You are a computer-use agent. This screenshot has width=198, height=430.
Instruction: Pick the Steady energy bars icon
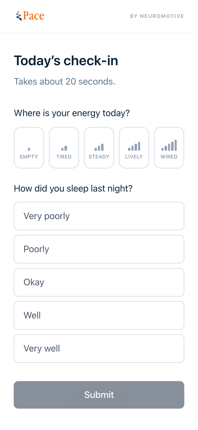(99, 147)
